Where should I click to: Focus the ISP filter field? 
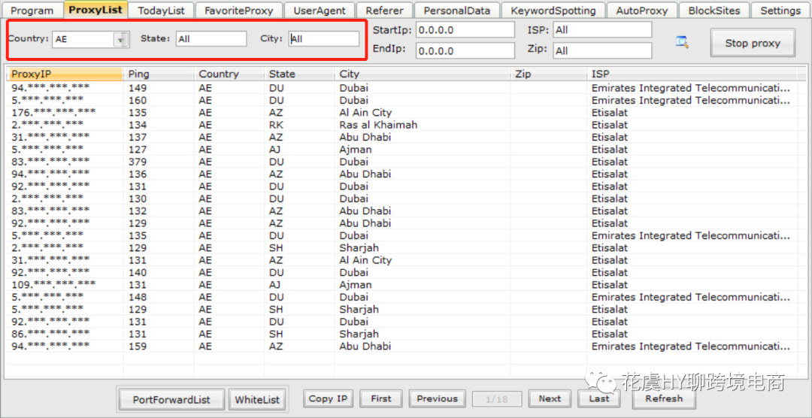pyautogui.click(x=601, y=30)
